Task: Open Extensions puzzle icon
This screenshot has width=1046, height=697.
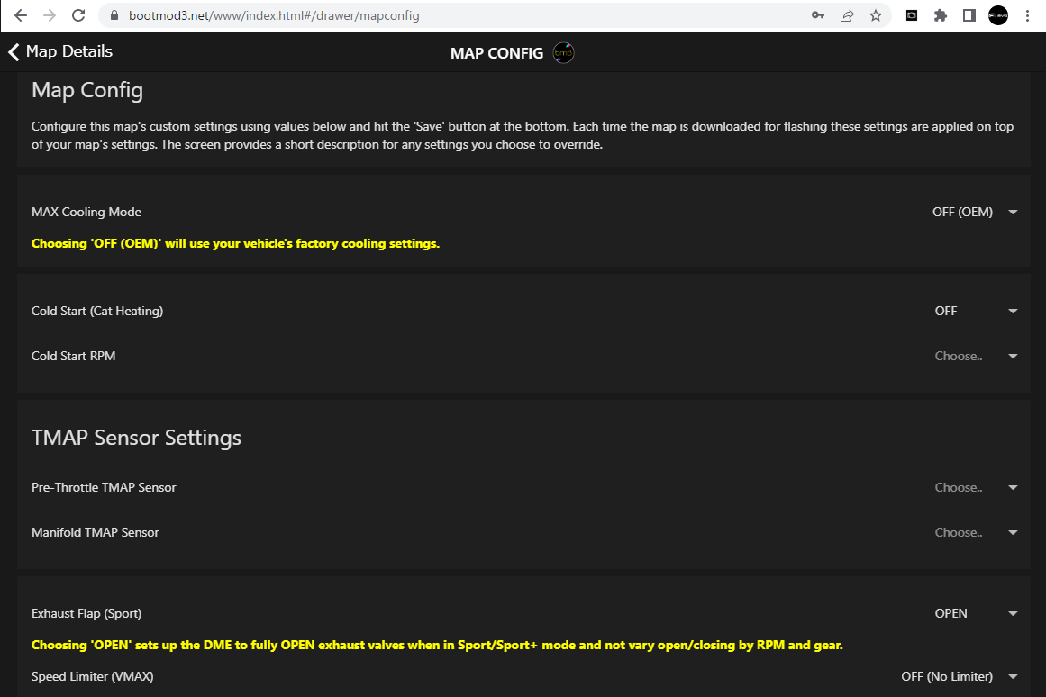Action: click(x=941, y=15)
